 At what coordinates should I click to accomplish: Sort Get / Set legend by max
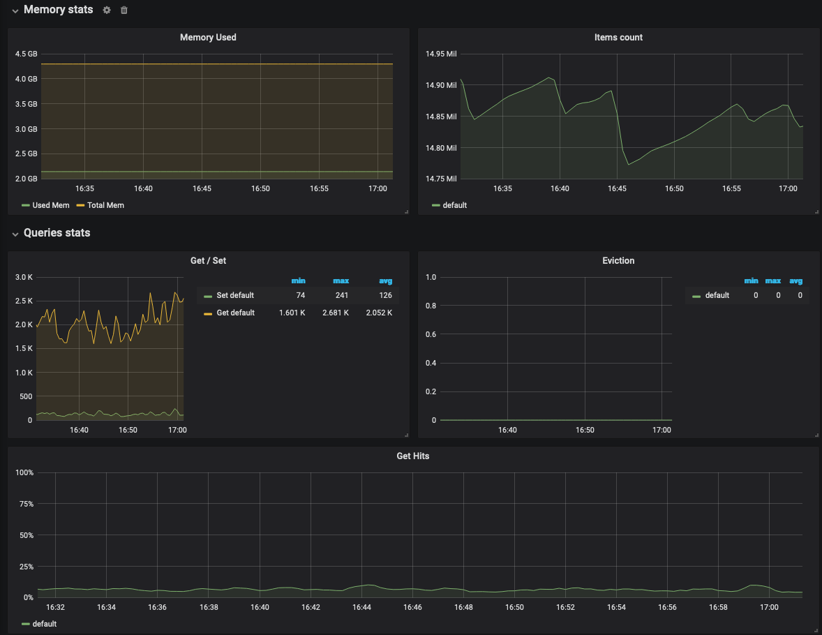[341, 281]
